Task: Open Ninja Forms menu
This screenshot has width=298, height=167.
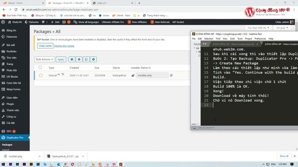Action: coord(14,90)
